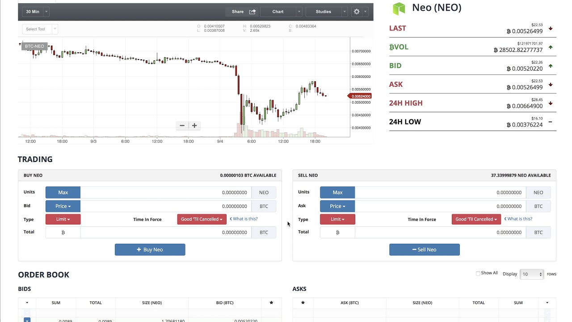The width and height of the screenshot is (572, 322).
Task: Click the Buy Neo button
Action: click(x=150, y=250)
